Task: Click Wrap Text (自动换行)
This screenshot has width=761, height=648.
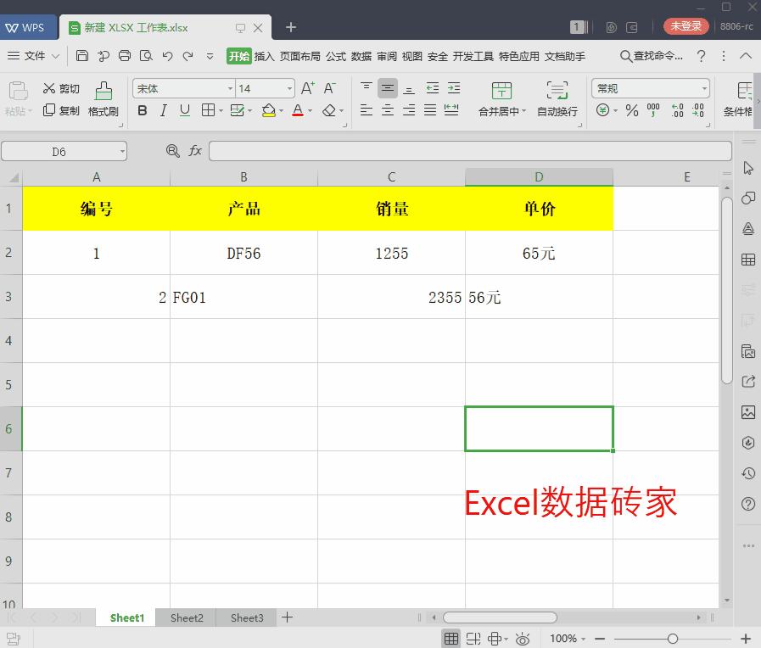Action: click(557, 99)
